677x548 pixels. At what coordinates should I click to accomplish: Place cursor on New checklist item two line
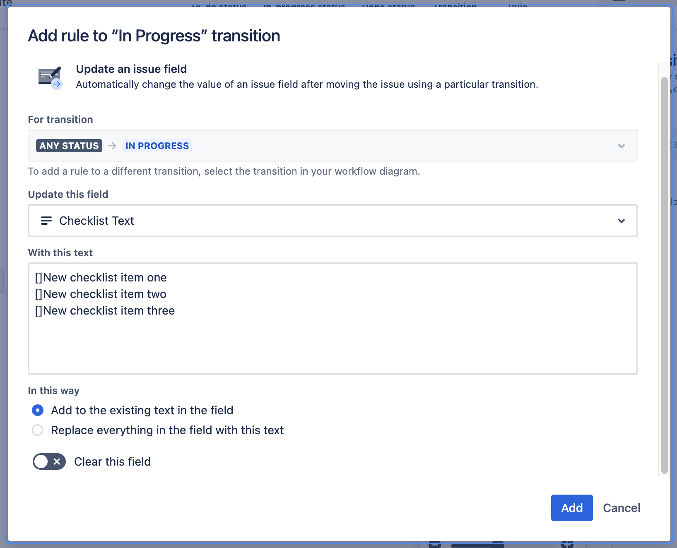[104, 294]
